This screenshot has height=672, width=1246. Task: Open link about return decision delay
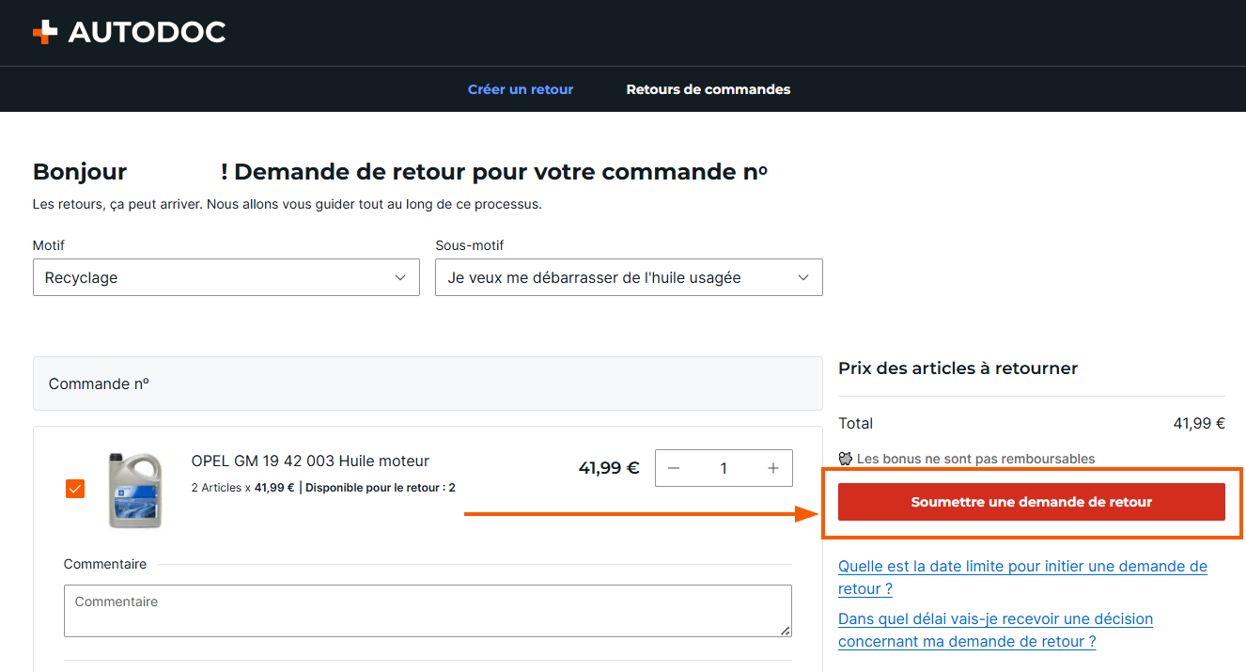point(995,630)
